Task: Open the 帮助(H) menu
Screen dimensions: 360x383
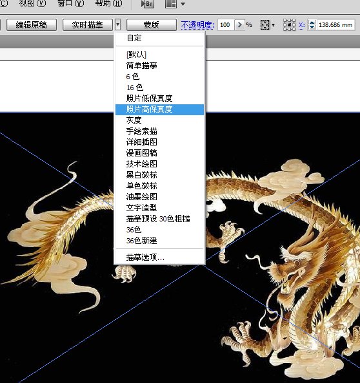Action: click(108, 3)
